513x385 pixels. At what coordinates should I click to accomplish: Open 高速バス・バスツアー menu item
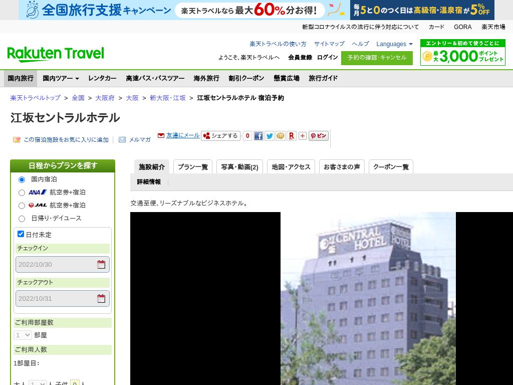tap(155, 78)
